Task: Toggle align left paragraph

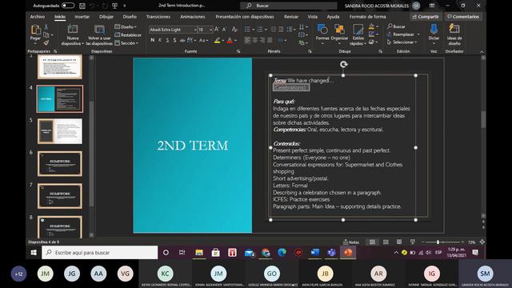Action: (247, 40)
